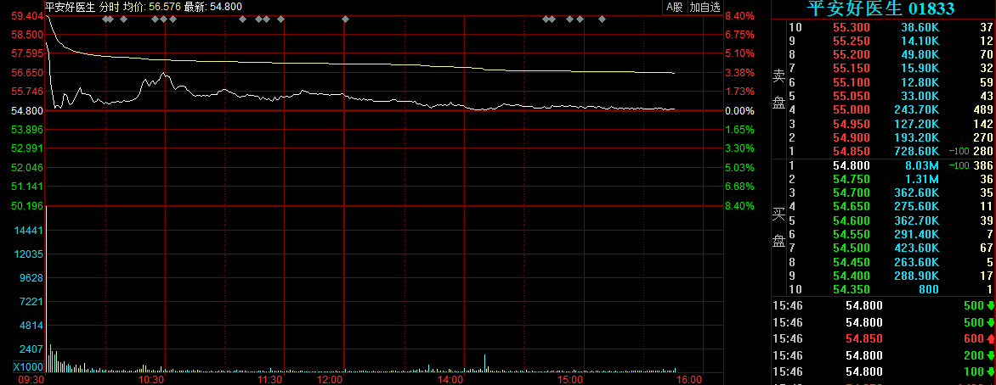Click the 386 order count at bid level 1
The height and width of the screenshot is (385, 996).
click(x=982, y=165)
